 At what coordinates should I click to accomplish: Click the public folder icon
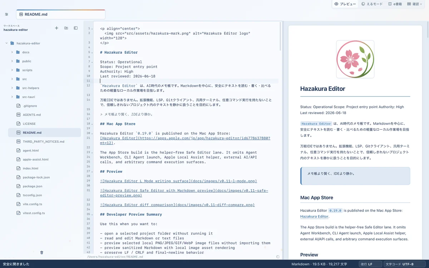[18, 61]
